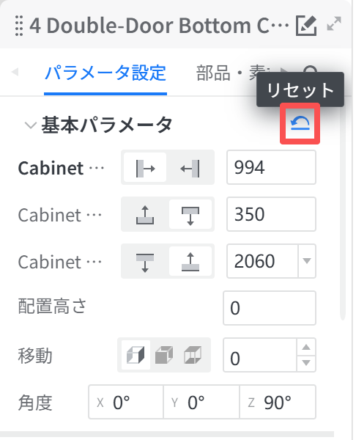This screenshot has height=440, width=356.
Task: Click the left tab scroll arrow
Action: click(x=15, y=72)
